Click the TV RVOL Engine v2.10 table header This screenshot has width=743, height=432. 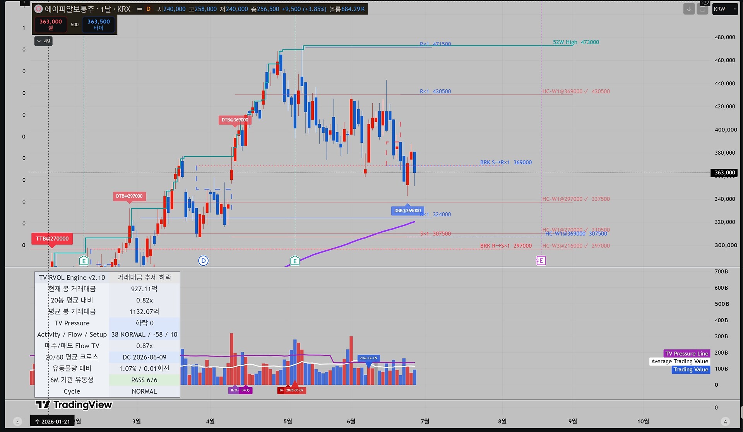(72, 277)
